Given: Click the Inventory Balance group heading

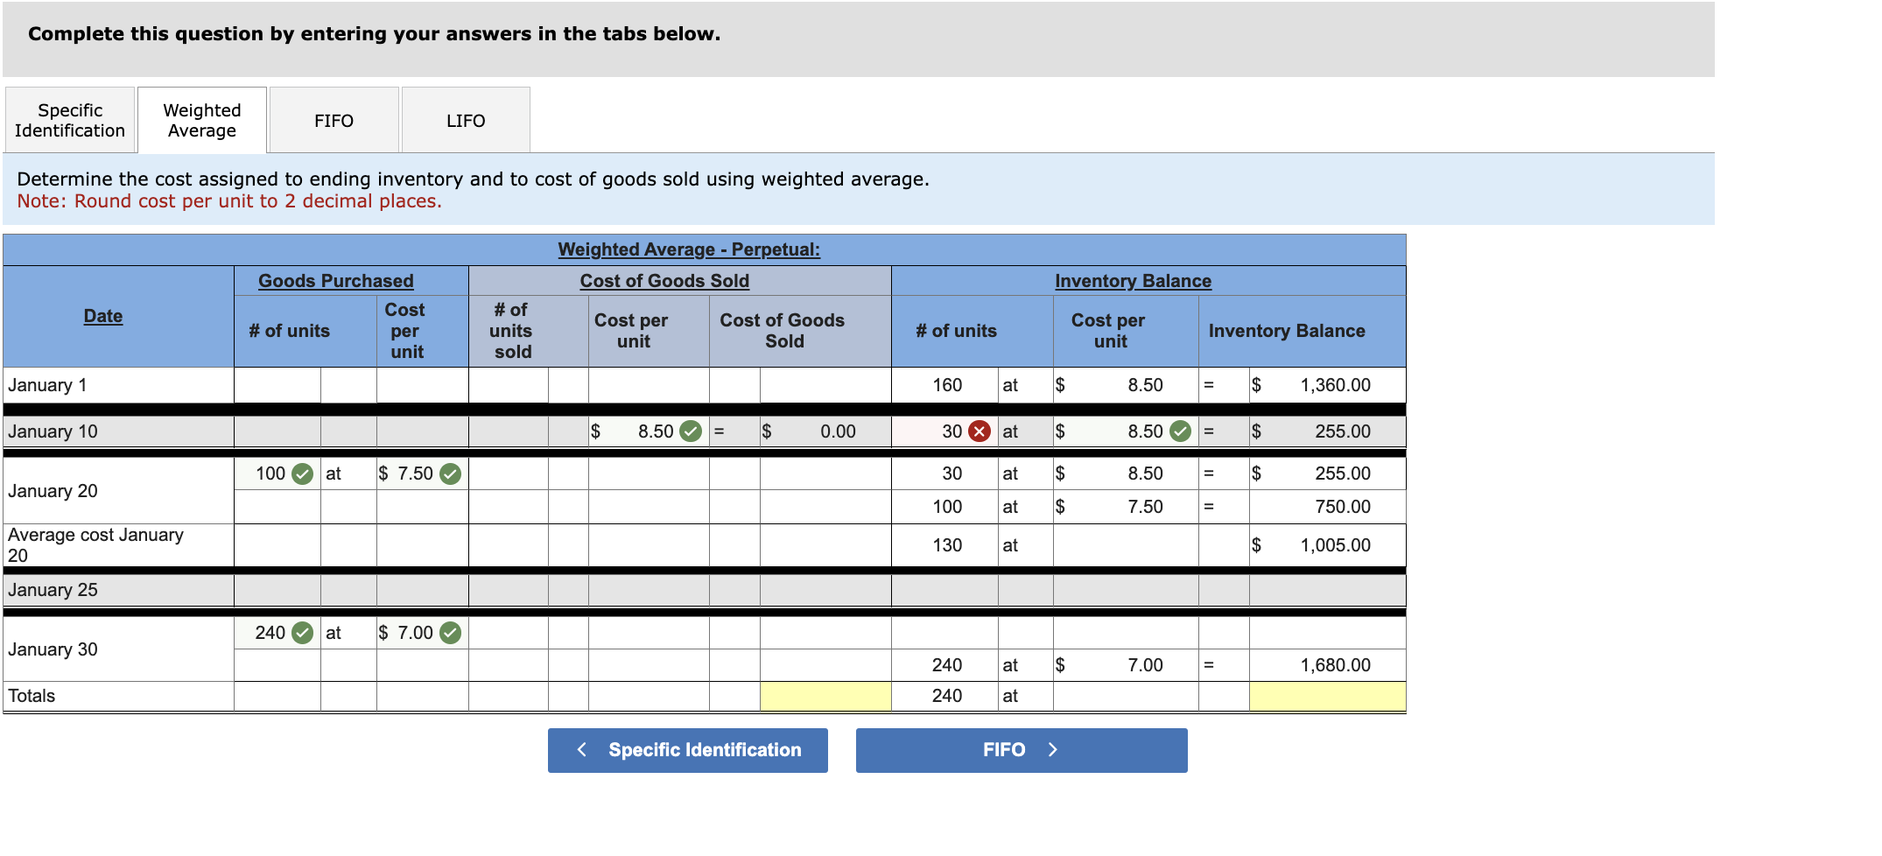Looking at the screenshot, I should [1133, 282].
